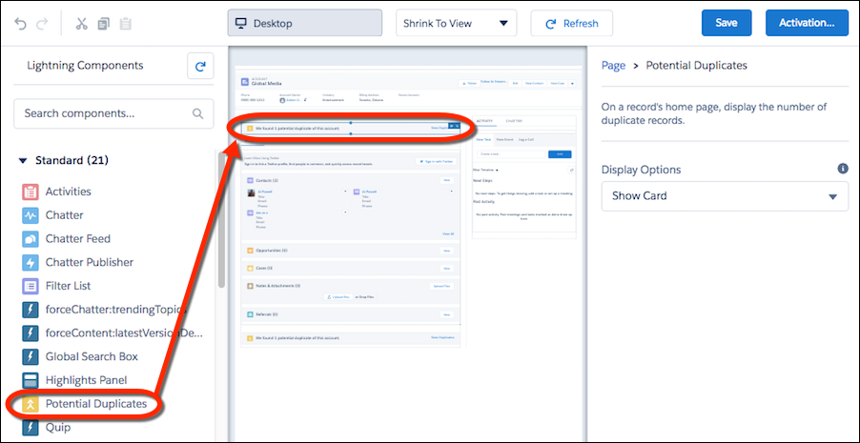Open the Shrink To View dropdown
The image size is (860, 443).
[456, 24]
